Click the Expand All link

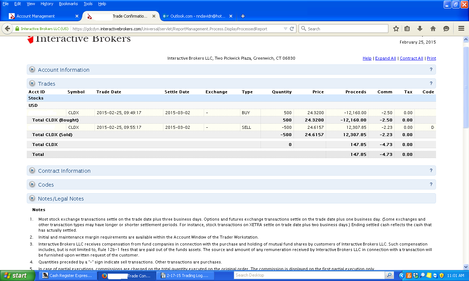tap(385, 58)
